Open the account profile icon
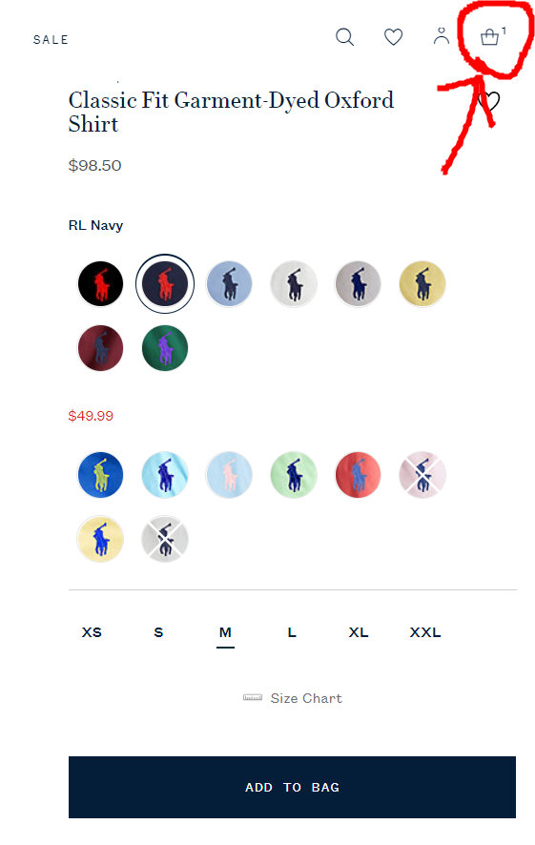 (x=442, y=36)
